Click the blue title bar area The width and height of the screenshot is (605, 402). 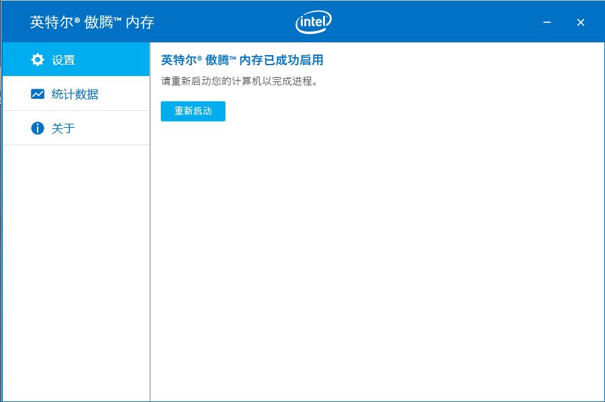tap(437, 21)
